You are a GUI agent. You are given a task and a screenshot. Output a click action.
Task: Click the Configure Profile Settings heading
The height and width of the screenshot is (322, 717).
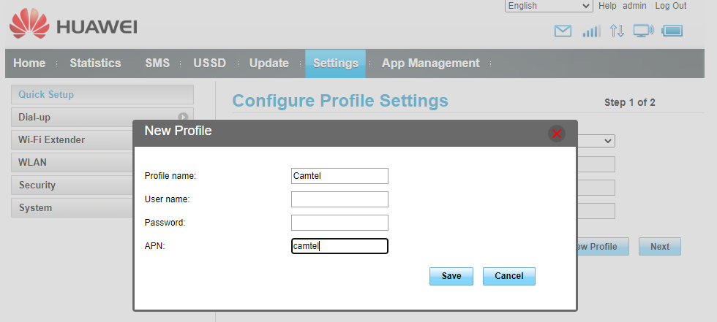pos(340,100)
